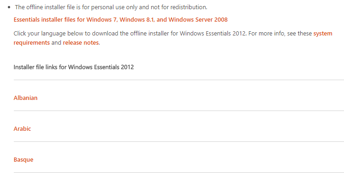Click the bullet point before offline installer note

click(x=9, y=7)
